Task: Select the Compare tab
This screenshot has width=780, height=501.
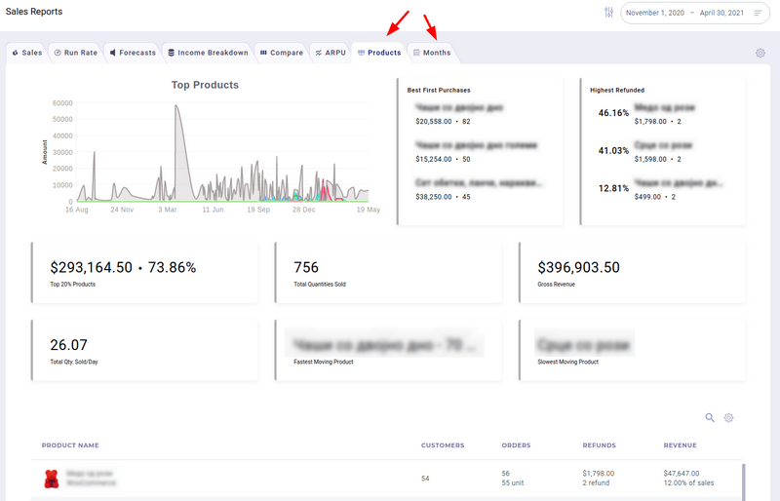Action: point(282,53)
